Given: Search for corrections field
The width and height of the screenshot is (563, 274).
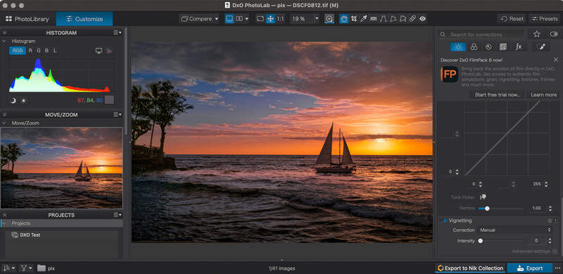Looking at the screenshot, I should [x=482, y=35].
